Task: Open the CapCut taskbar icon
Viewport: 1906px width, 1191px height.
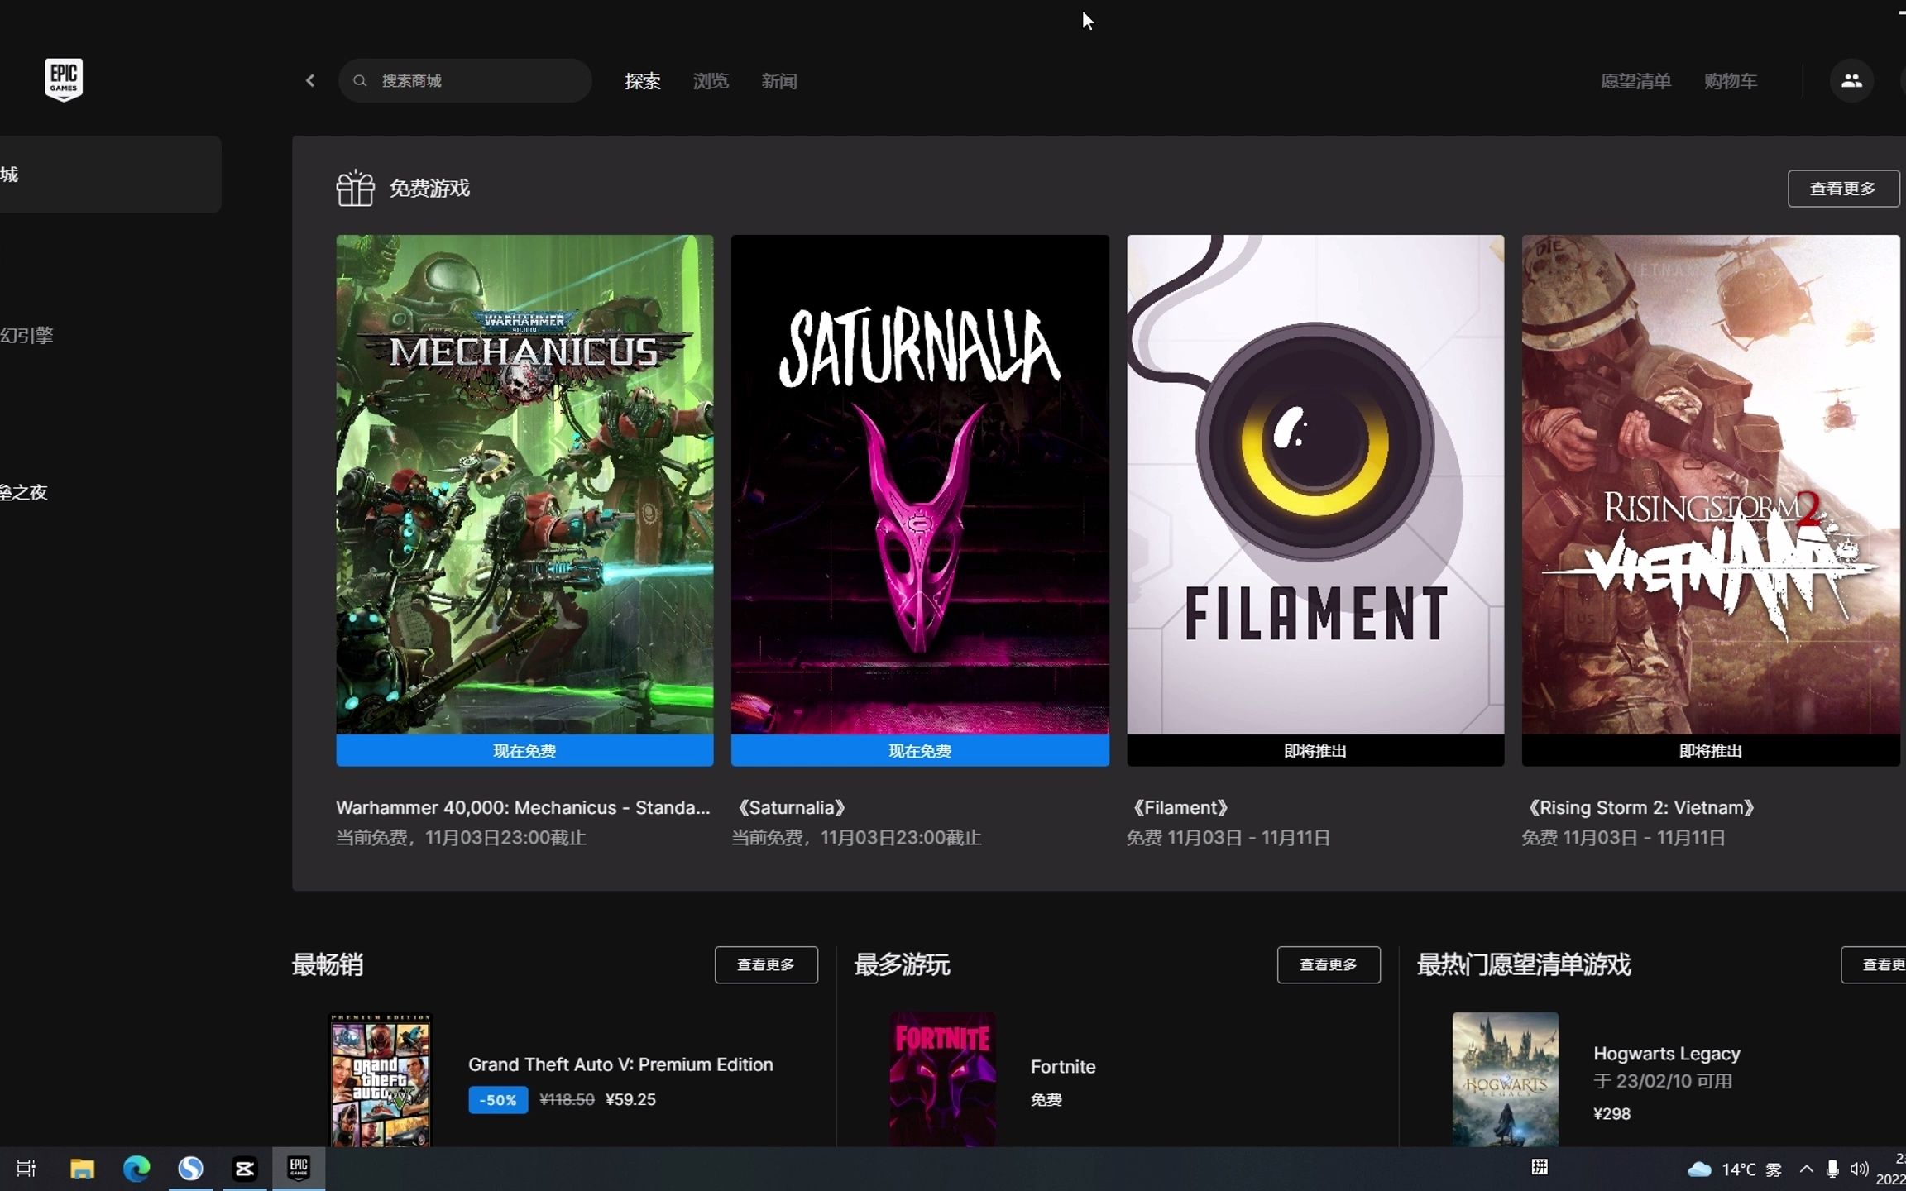Action: click(x=244, y=1169)
